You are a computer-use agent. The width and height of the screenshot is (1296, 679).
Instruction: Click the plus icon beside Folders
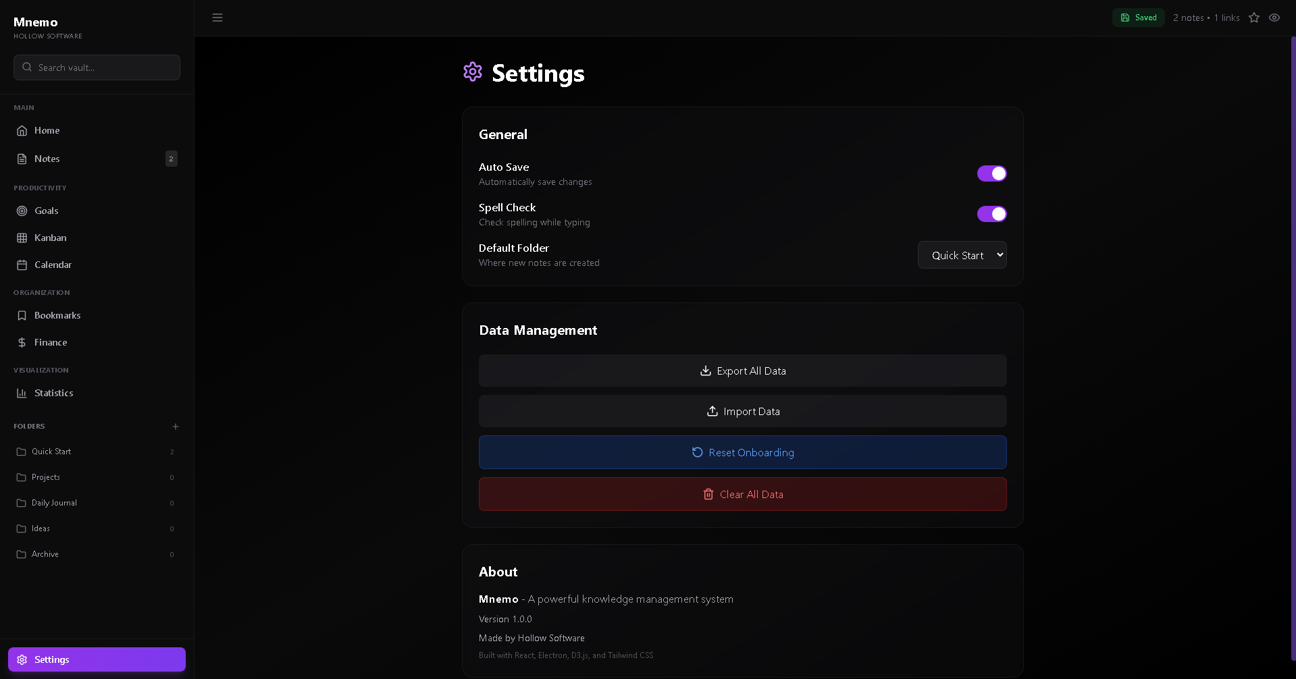(x=176, y=427)
